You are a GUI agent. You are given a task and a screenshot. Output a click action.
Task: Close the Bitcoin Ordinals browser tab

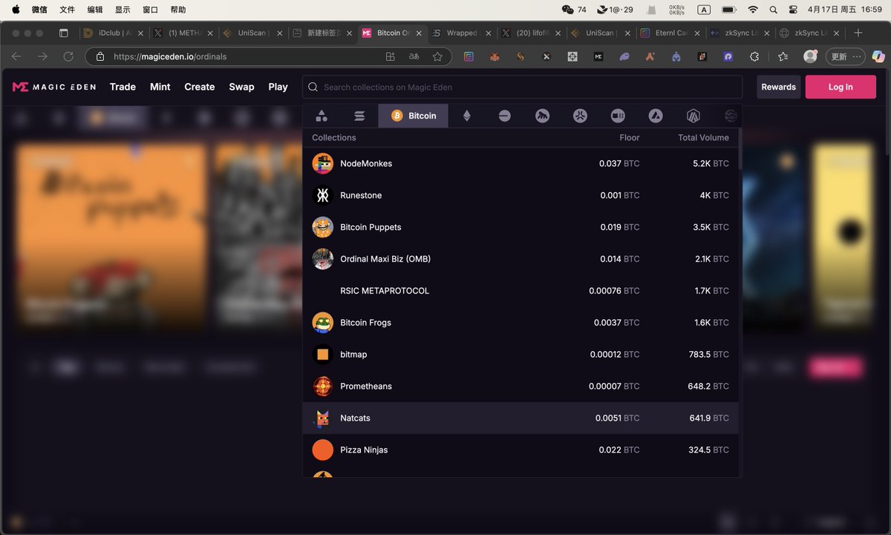point(418,33)
